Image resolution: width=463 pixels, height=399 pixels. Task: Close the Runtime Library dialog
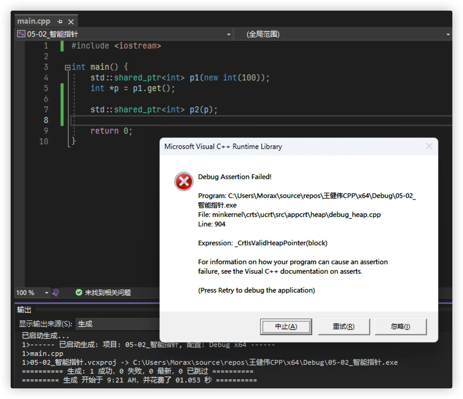click(x=429, y=146)
